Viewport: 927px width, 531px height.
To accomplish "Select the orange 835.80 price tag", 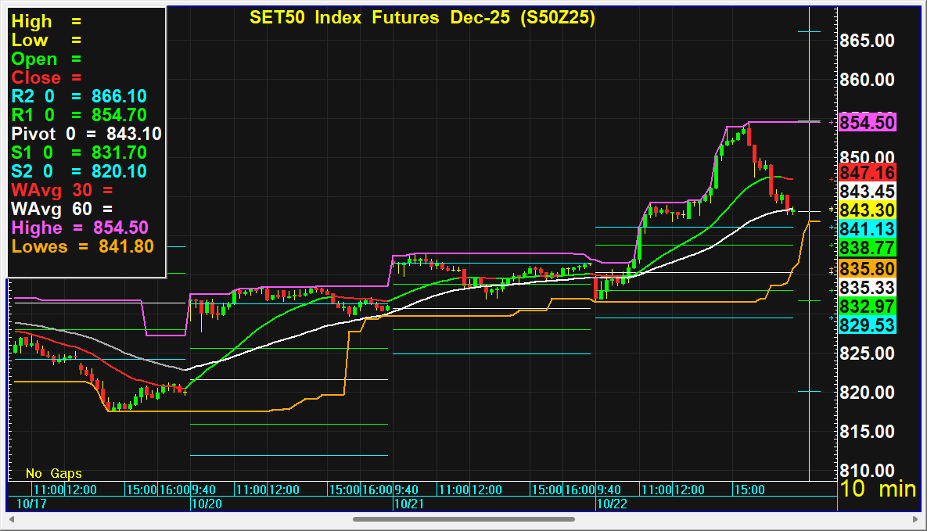I will coord(867,268).
